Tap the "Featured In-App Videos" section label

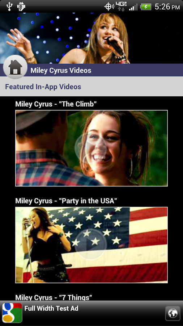(43, 87)
